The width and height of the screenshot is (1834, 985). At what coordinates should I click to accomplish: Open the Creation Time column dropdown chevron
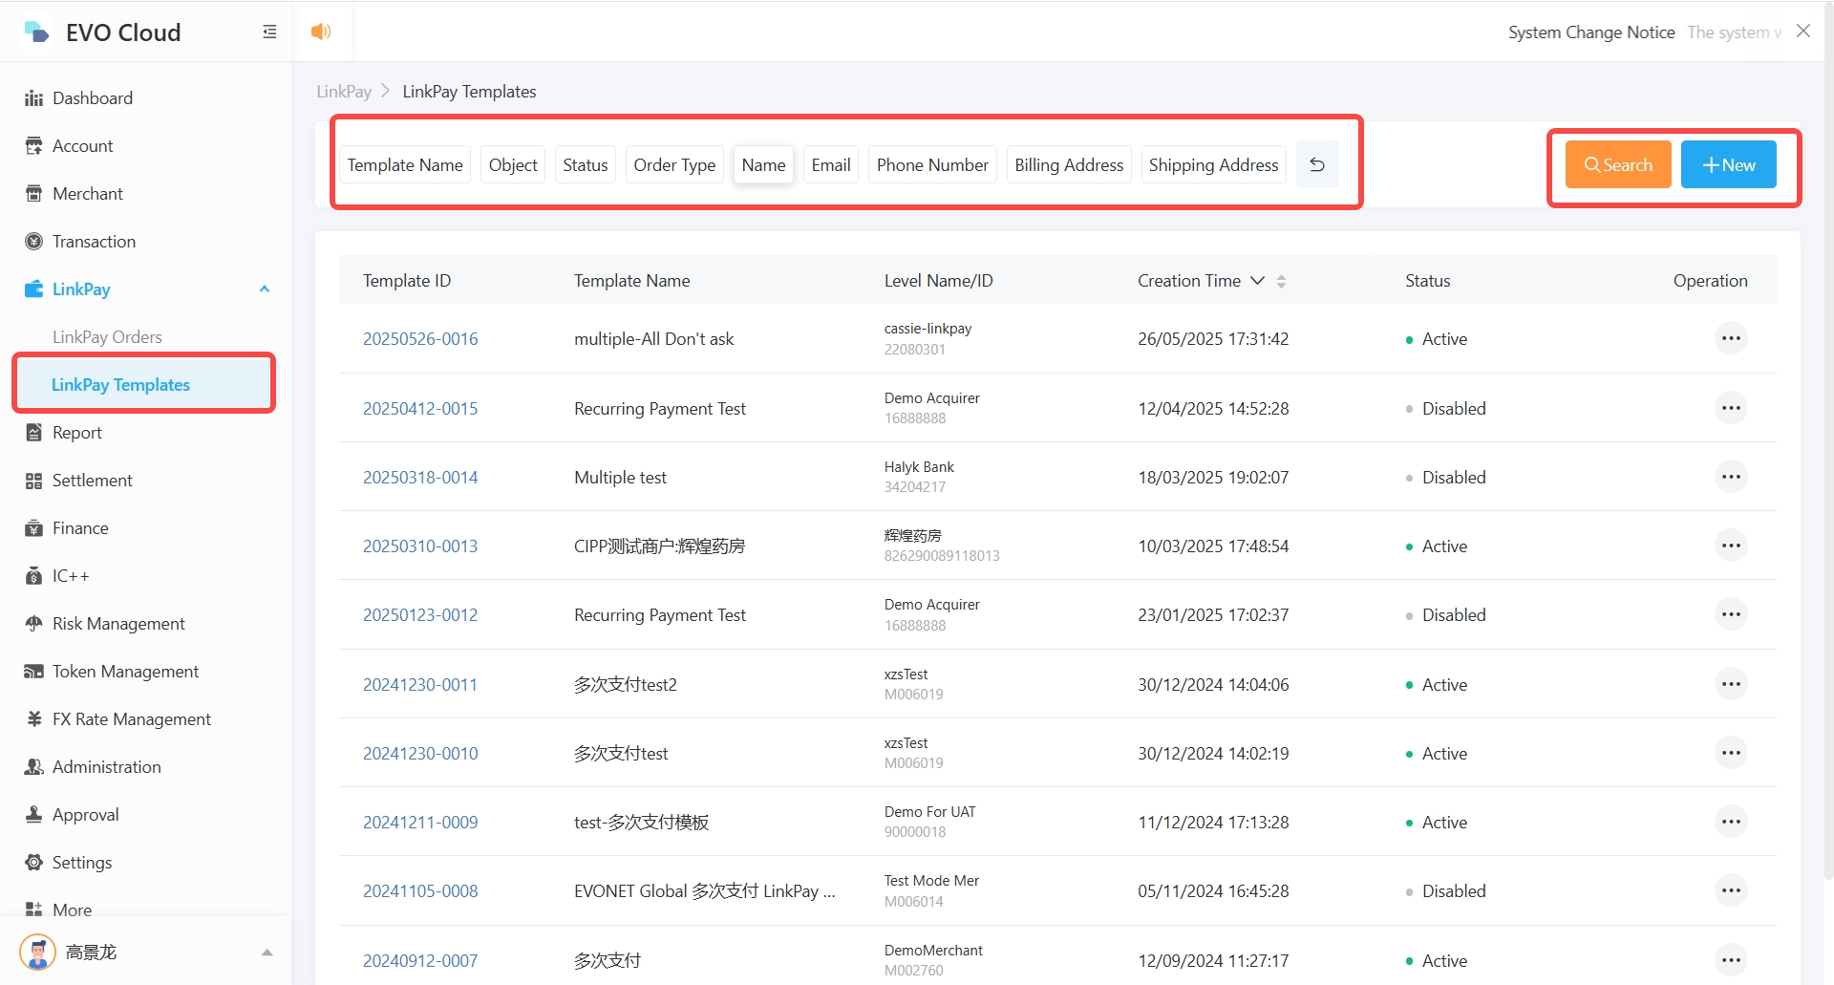1257,281
